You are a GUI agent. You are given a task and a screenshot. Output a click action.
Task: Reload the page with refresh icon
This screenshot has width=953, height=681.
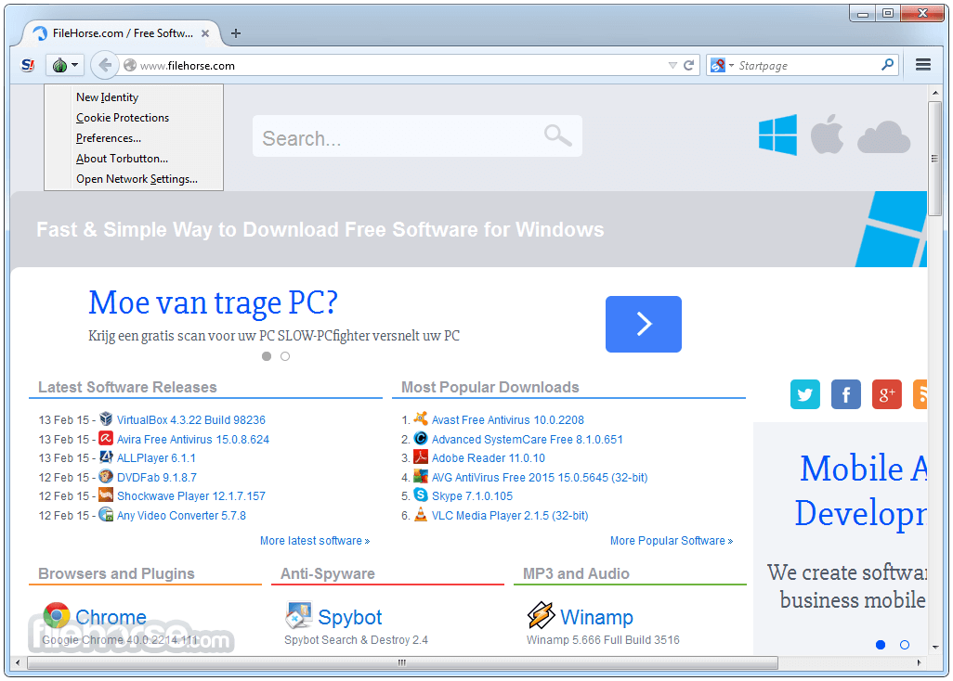point(688,65)
